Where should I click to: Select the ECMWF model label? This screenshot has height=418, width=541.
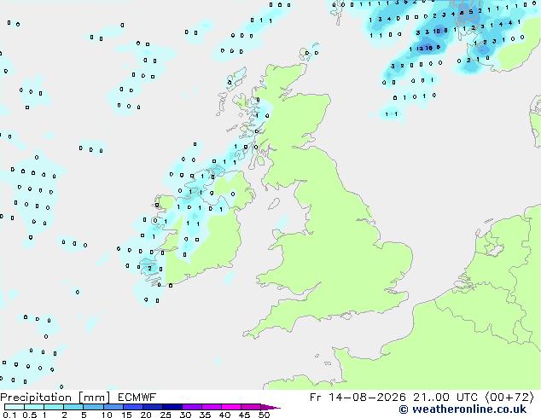pyautogui.click(x=137, y=398)
